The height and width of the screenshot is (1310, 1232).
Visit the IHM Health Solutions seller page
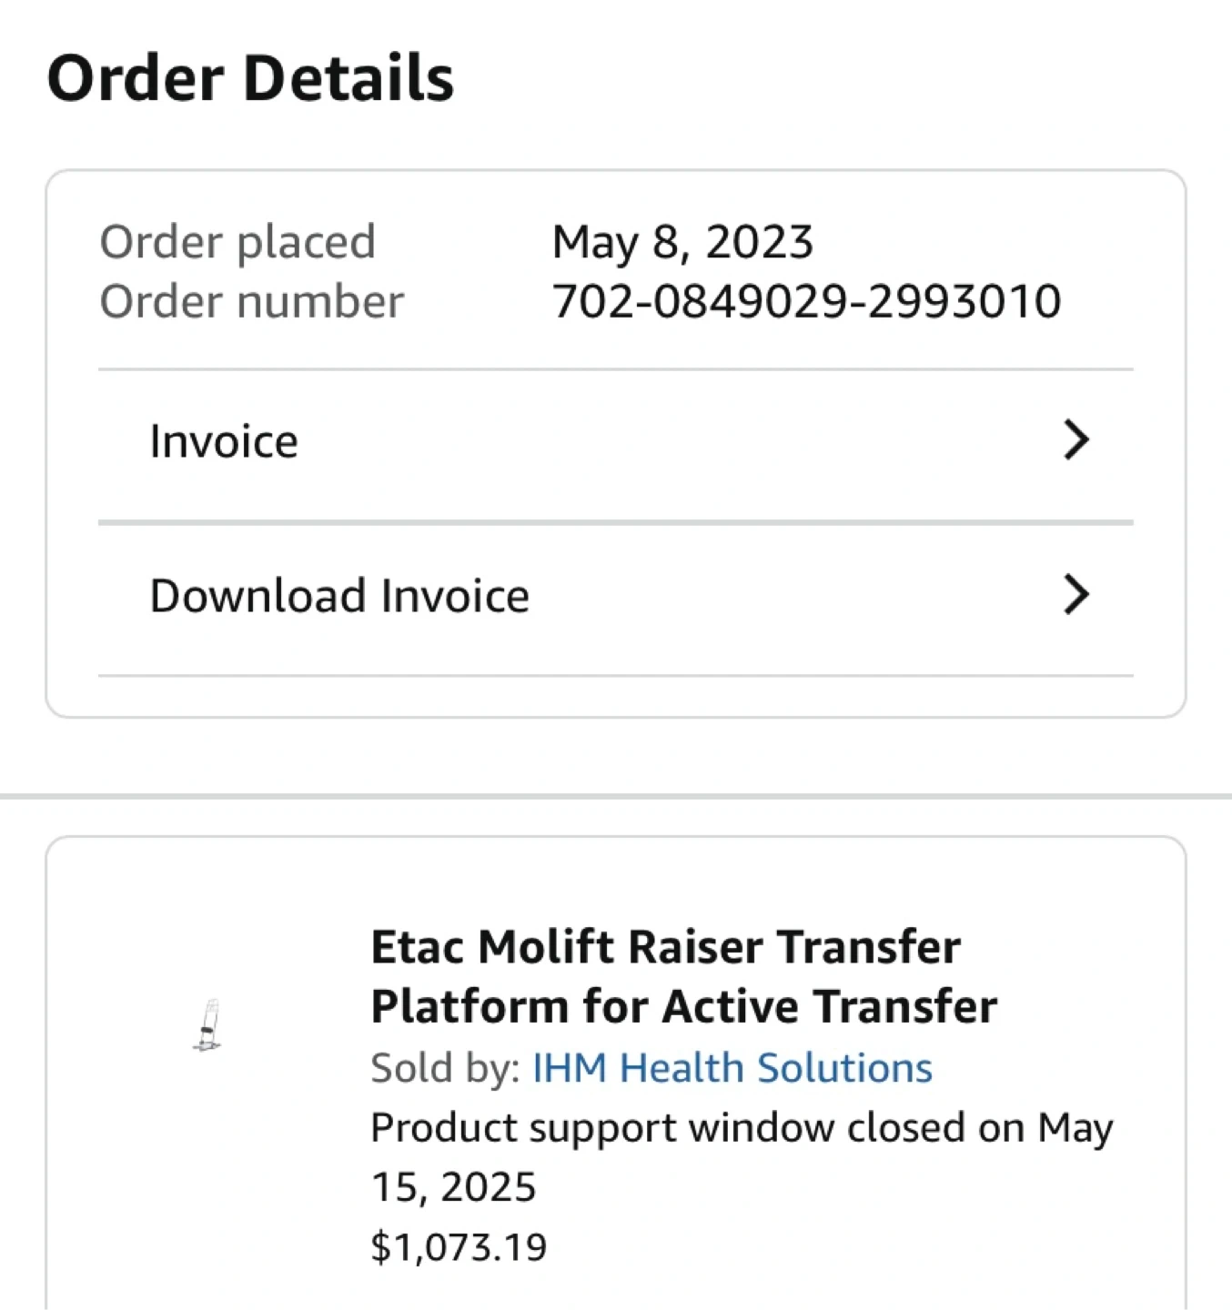point(732,1068)
